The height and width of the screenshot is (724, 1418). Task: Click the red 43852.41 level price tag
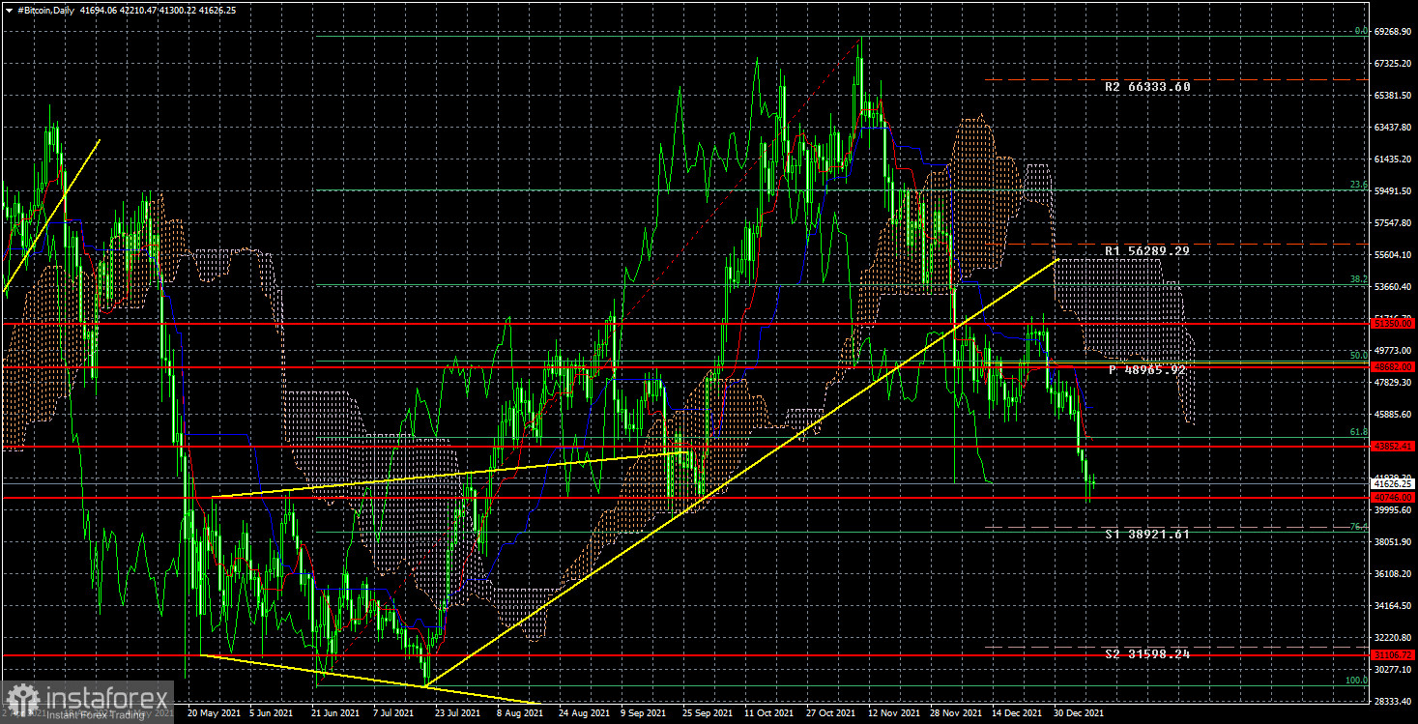tap(1394, 447)
